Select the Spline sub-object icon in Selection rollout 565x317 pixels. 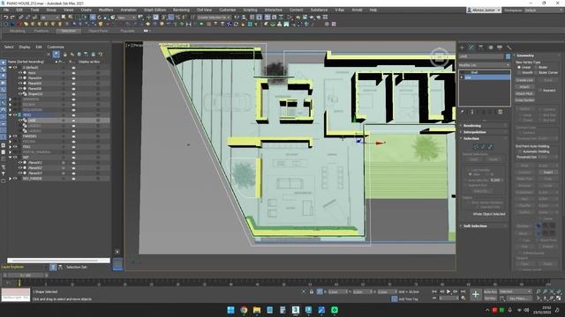point(490,147)
